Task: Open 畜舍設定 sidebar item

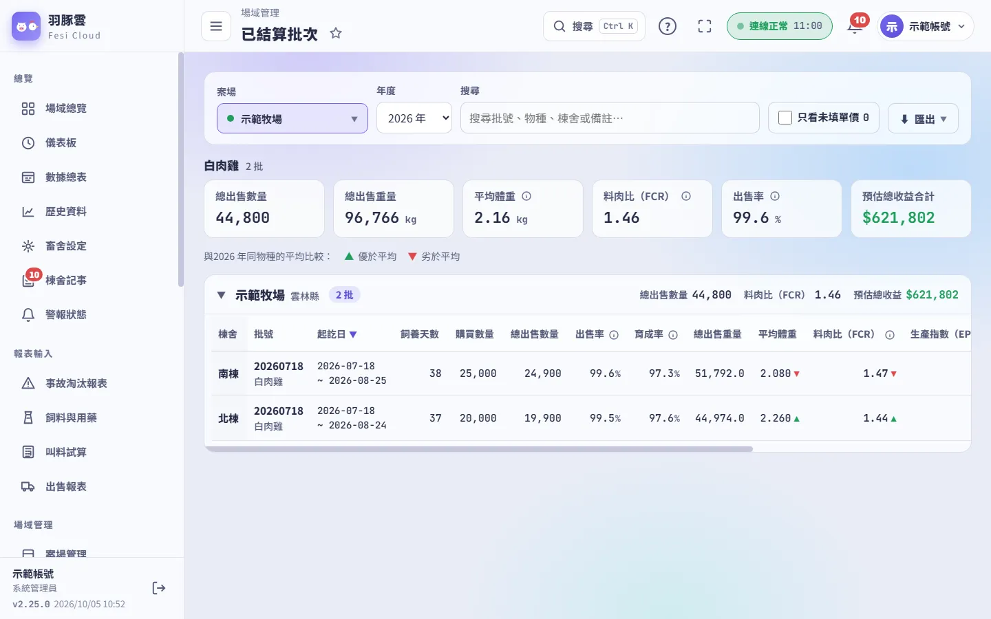Action: (x=91, y=246)
